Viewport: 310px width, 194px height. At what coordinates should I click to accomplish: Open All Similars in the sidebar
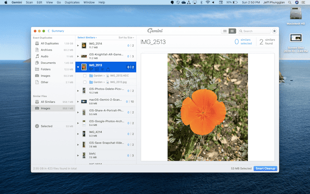coord(53,102)
